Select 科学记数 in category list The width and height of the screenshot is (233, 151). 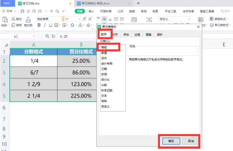tap(107, 90)
